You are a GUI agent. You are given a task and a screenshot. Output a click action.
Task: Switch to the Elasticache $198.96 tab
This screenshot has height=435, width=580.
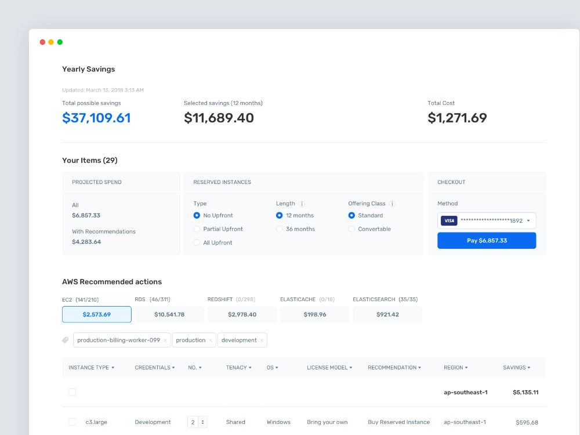point(315,314)
